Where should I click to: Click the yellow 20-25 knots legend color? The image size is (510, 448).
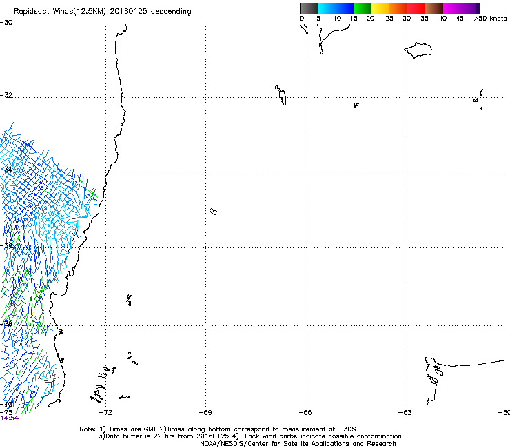[380, 8]
